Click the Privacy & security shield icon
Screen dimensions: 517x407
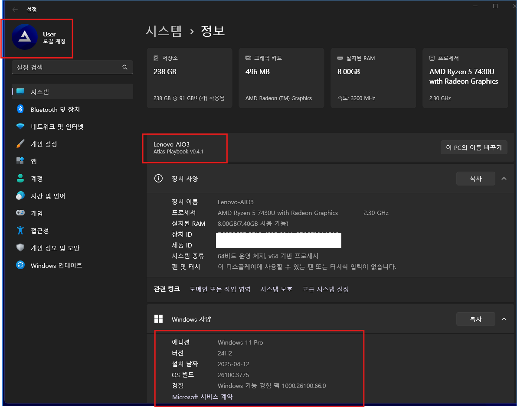[20, 247]
